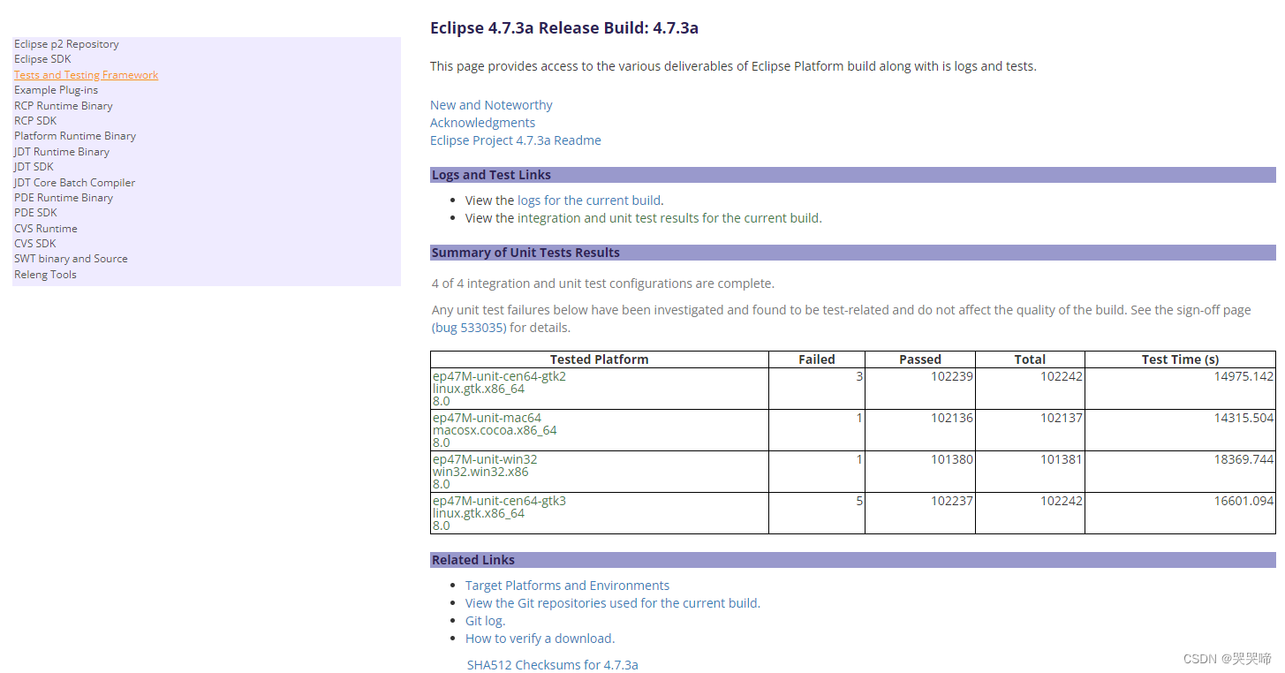Viewport: 1285px width, 673px height.
Task: Open Eclipse Project 4.7.3a Readme
Action: pos(516,140)
